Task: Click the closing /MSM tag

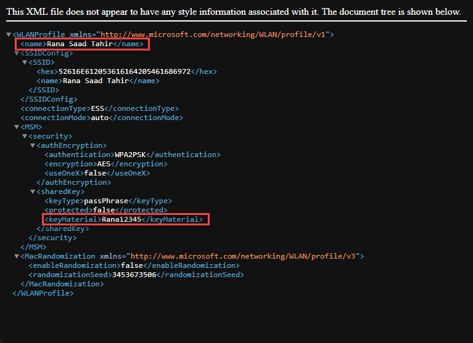Action: click(x=33, y=247)
